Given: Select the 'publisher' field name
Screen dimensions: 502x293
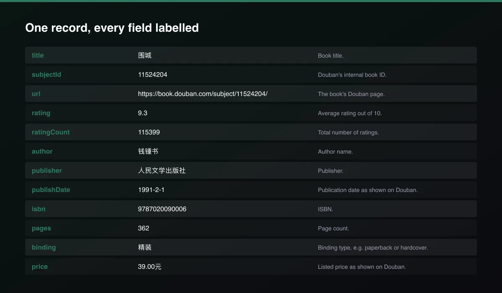Looking at the screenshot, I should [x=47, y=170].
